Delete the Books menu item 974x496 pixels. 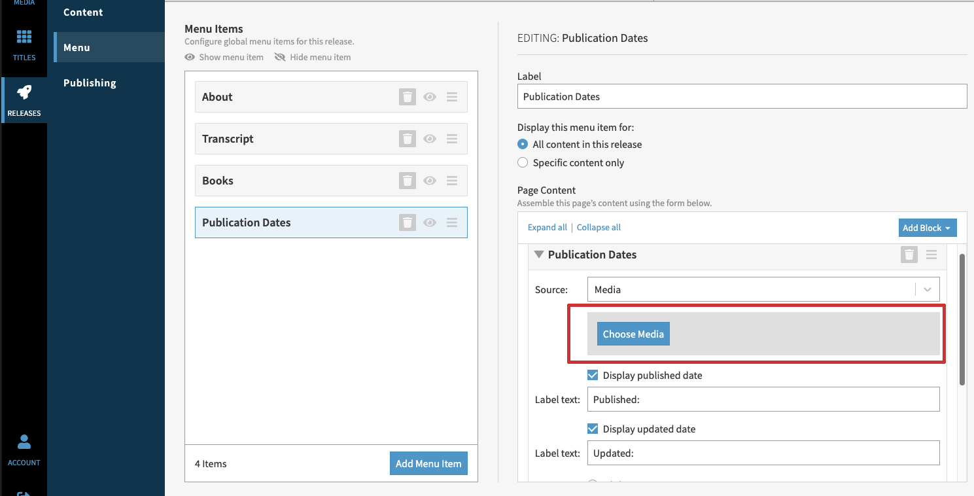coord(407,181)
